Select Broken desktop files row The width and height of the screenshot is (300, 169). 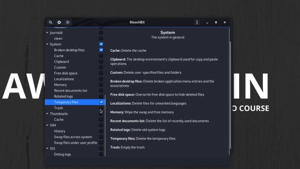75,50
